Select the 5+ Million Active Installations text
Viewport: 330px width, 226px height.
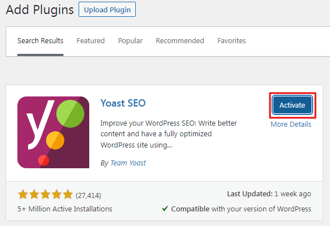[x=65, y=209]
